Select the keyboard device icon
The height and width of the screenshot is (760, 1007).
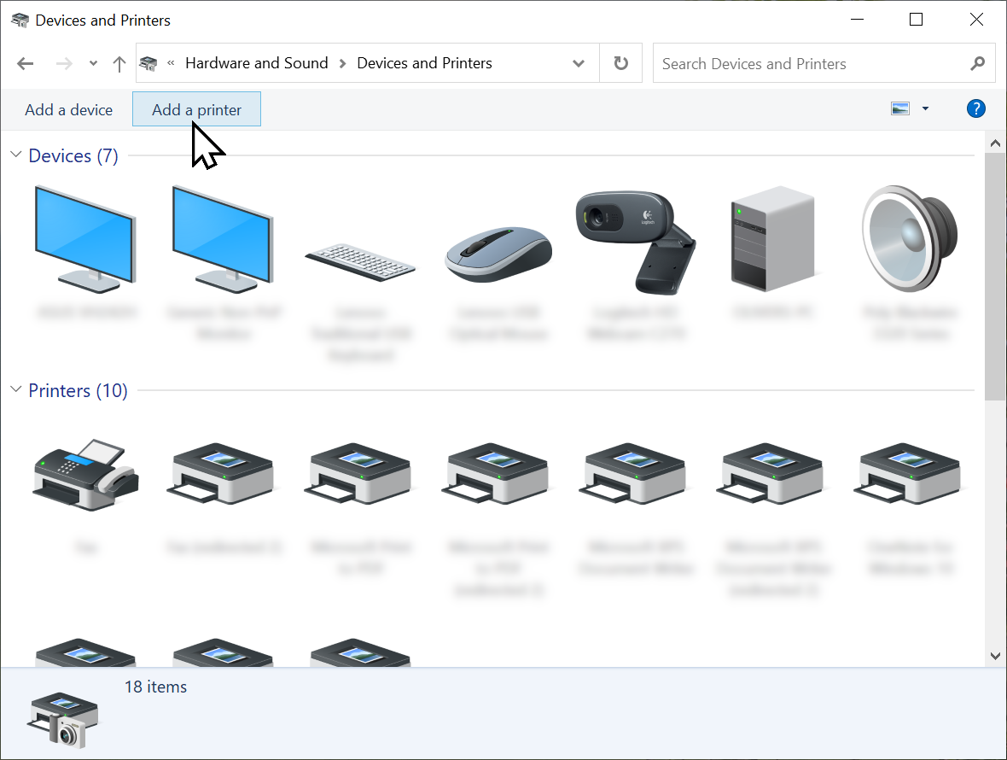point(360,260)
